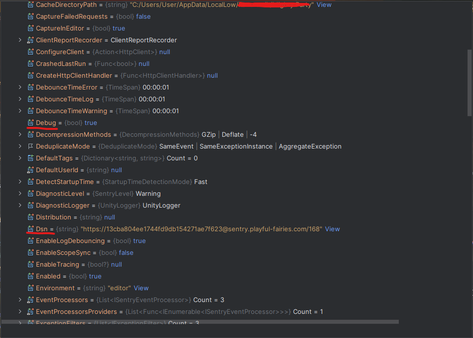Viewport: 473px width, 338px height.
Task: Click the property icon beside Environment
Action: (x=30, y=288)
